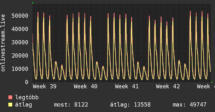Click the Week 42 axis label
215x112 pixels.
(x=168, y=86)
